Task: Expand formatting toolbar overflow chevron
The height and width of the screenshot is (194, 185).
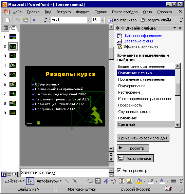Action: pyautogui.click(x=181, y=20)
